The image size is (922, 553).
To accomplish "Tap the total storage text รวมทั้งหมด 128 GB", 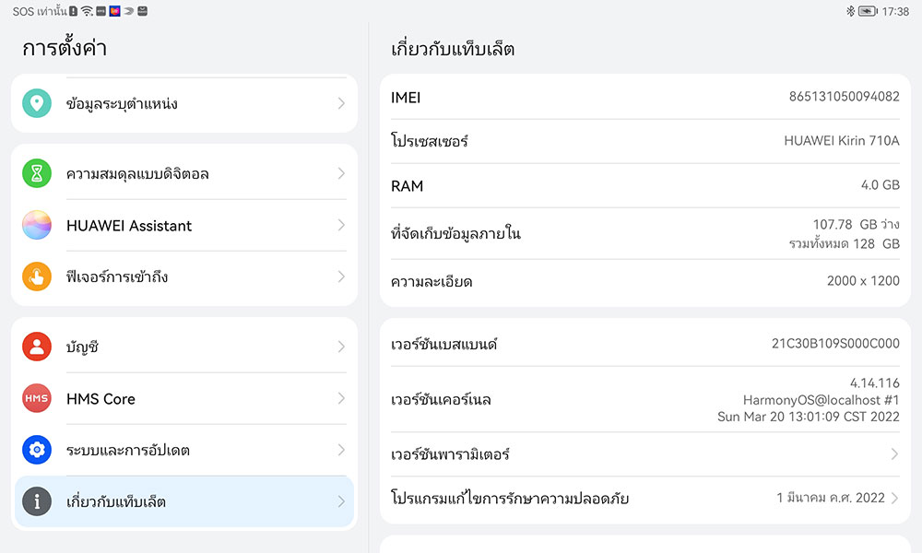I will click(845, 243).
